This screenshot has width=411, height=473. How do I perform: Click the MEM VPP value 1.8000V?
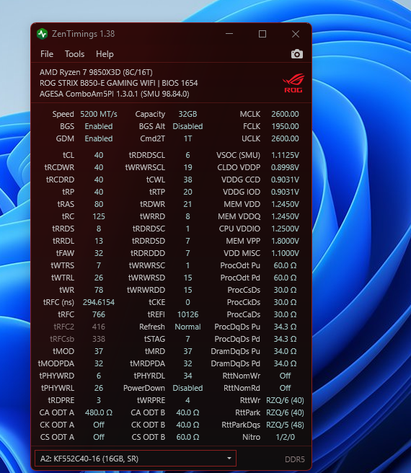point(285,241)
